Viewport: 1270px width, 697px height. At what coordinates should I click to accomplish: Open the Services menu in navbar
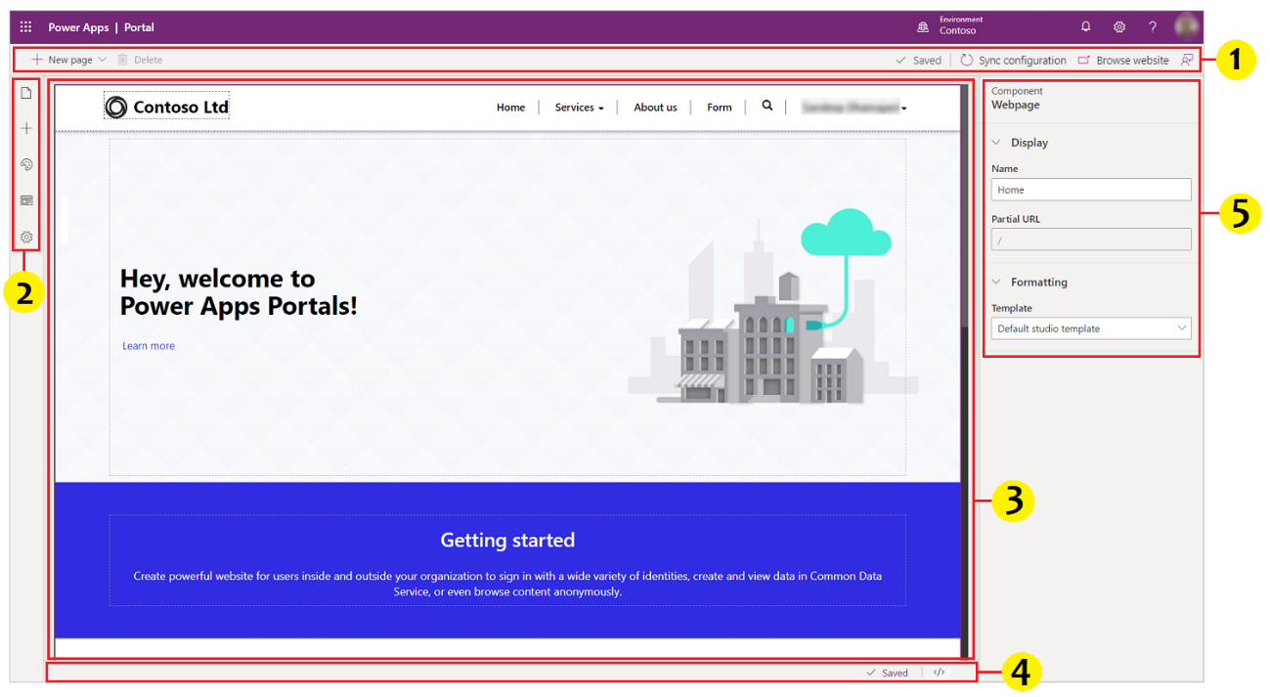click(579, 108)
